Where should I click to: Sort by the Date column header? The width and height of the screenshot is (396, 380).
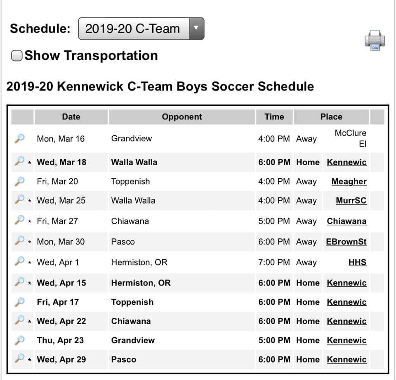click(x=71, y=117)
